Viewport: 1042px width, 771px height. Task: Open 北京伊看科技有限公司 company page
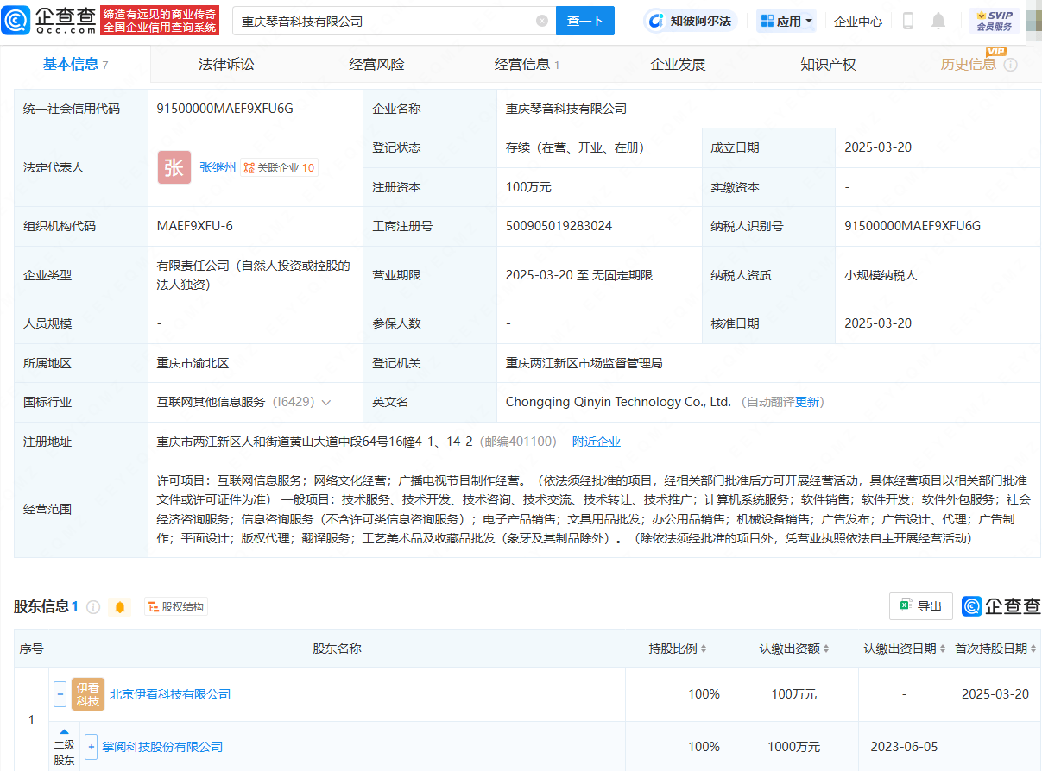(x=170, y=694)
